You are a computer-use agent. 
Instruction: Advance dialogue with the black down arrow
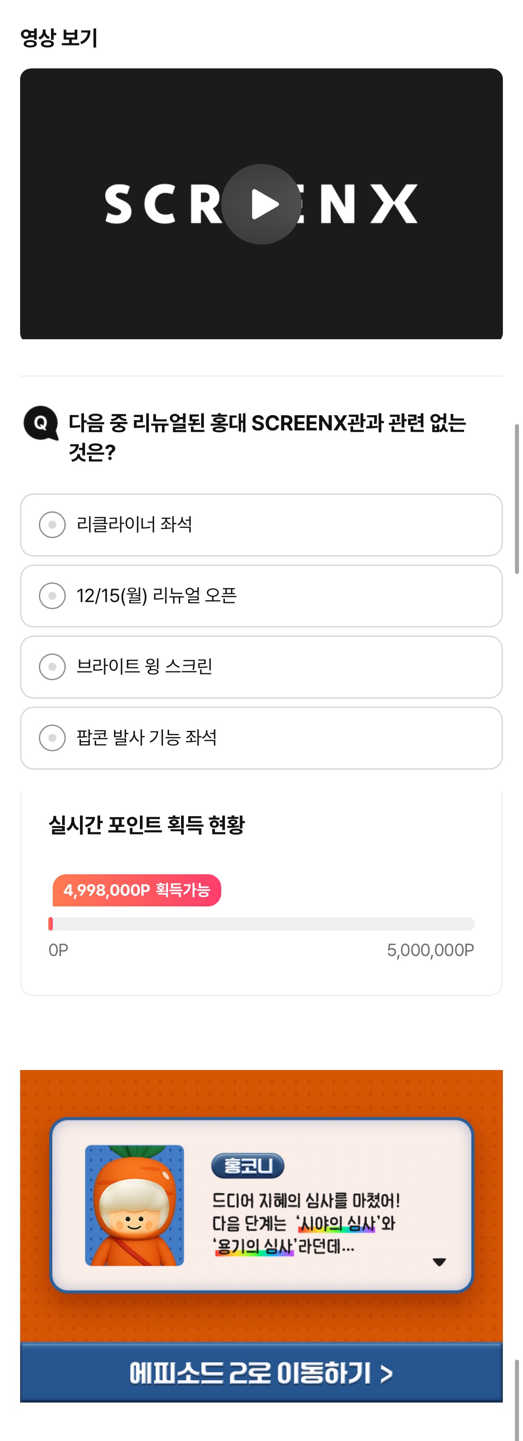[x=439, y=1262]
